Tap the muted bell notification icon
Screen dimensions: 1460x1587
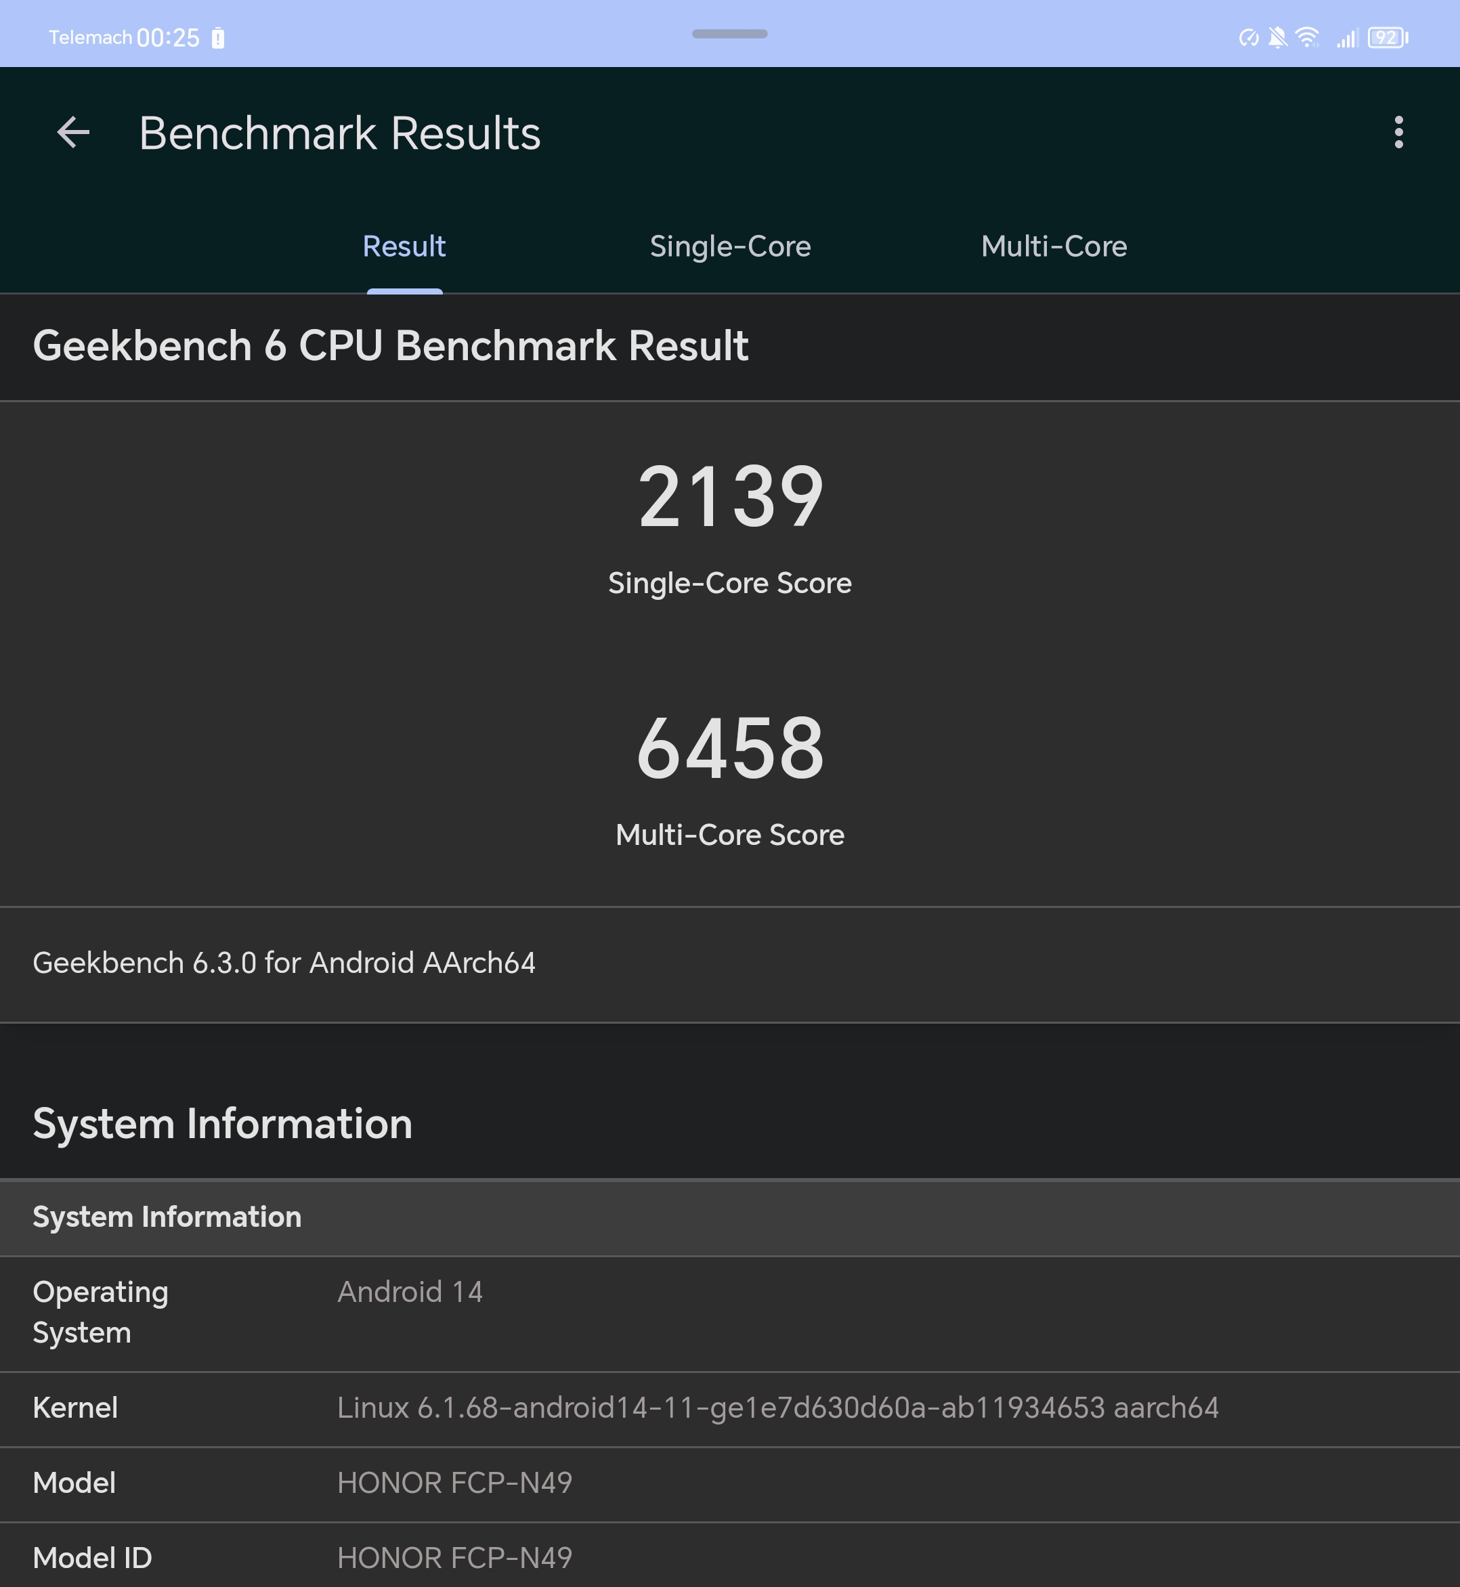tap(1276, 37)
